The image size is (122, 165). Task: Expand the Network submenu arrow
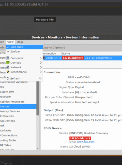(41, 67)
